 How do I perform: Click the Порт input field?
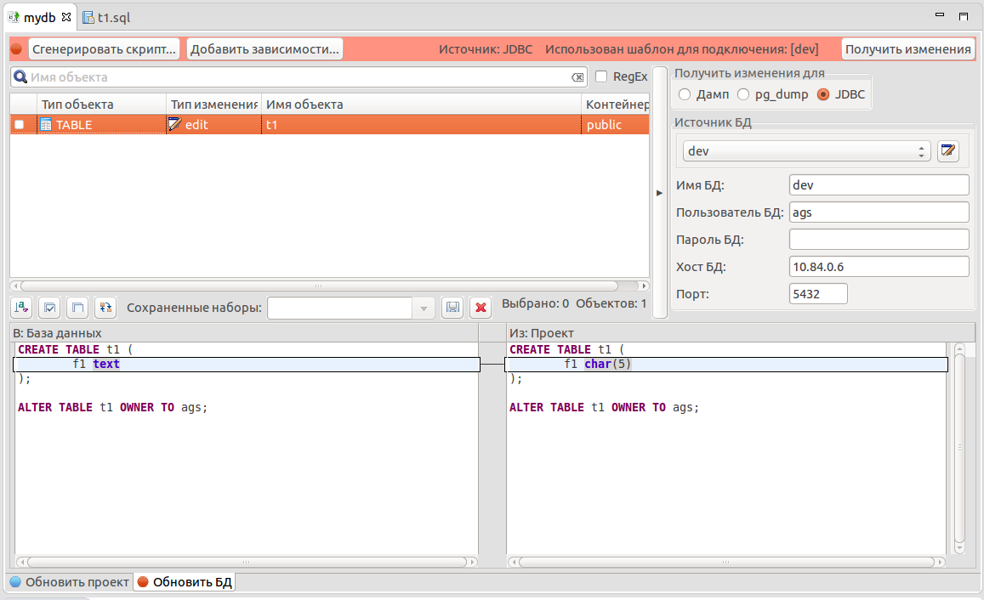point(818,293)
